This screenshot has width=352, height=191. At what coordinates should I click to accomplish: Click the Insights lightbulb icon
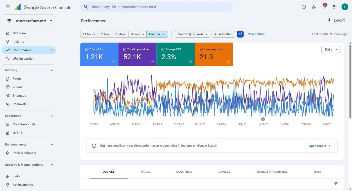point(8,42)
